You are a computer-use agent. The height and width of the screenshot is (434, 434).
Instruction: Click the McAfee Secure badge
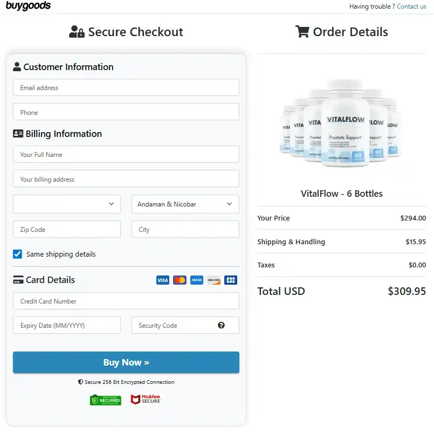146,400
